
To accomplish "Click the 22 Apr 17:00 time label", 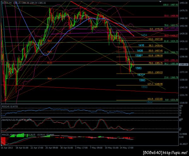I will coord(37,148).
